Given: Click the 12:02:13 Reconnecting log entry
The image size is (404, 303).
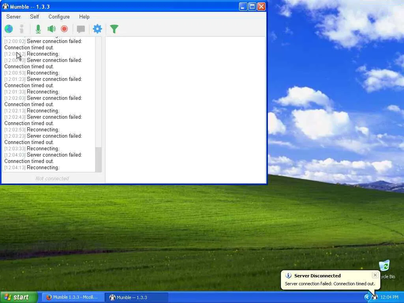Looking at the screenshot, I should (x=32, y=111).
